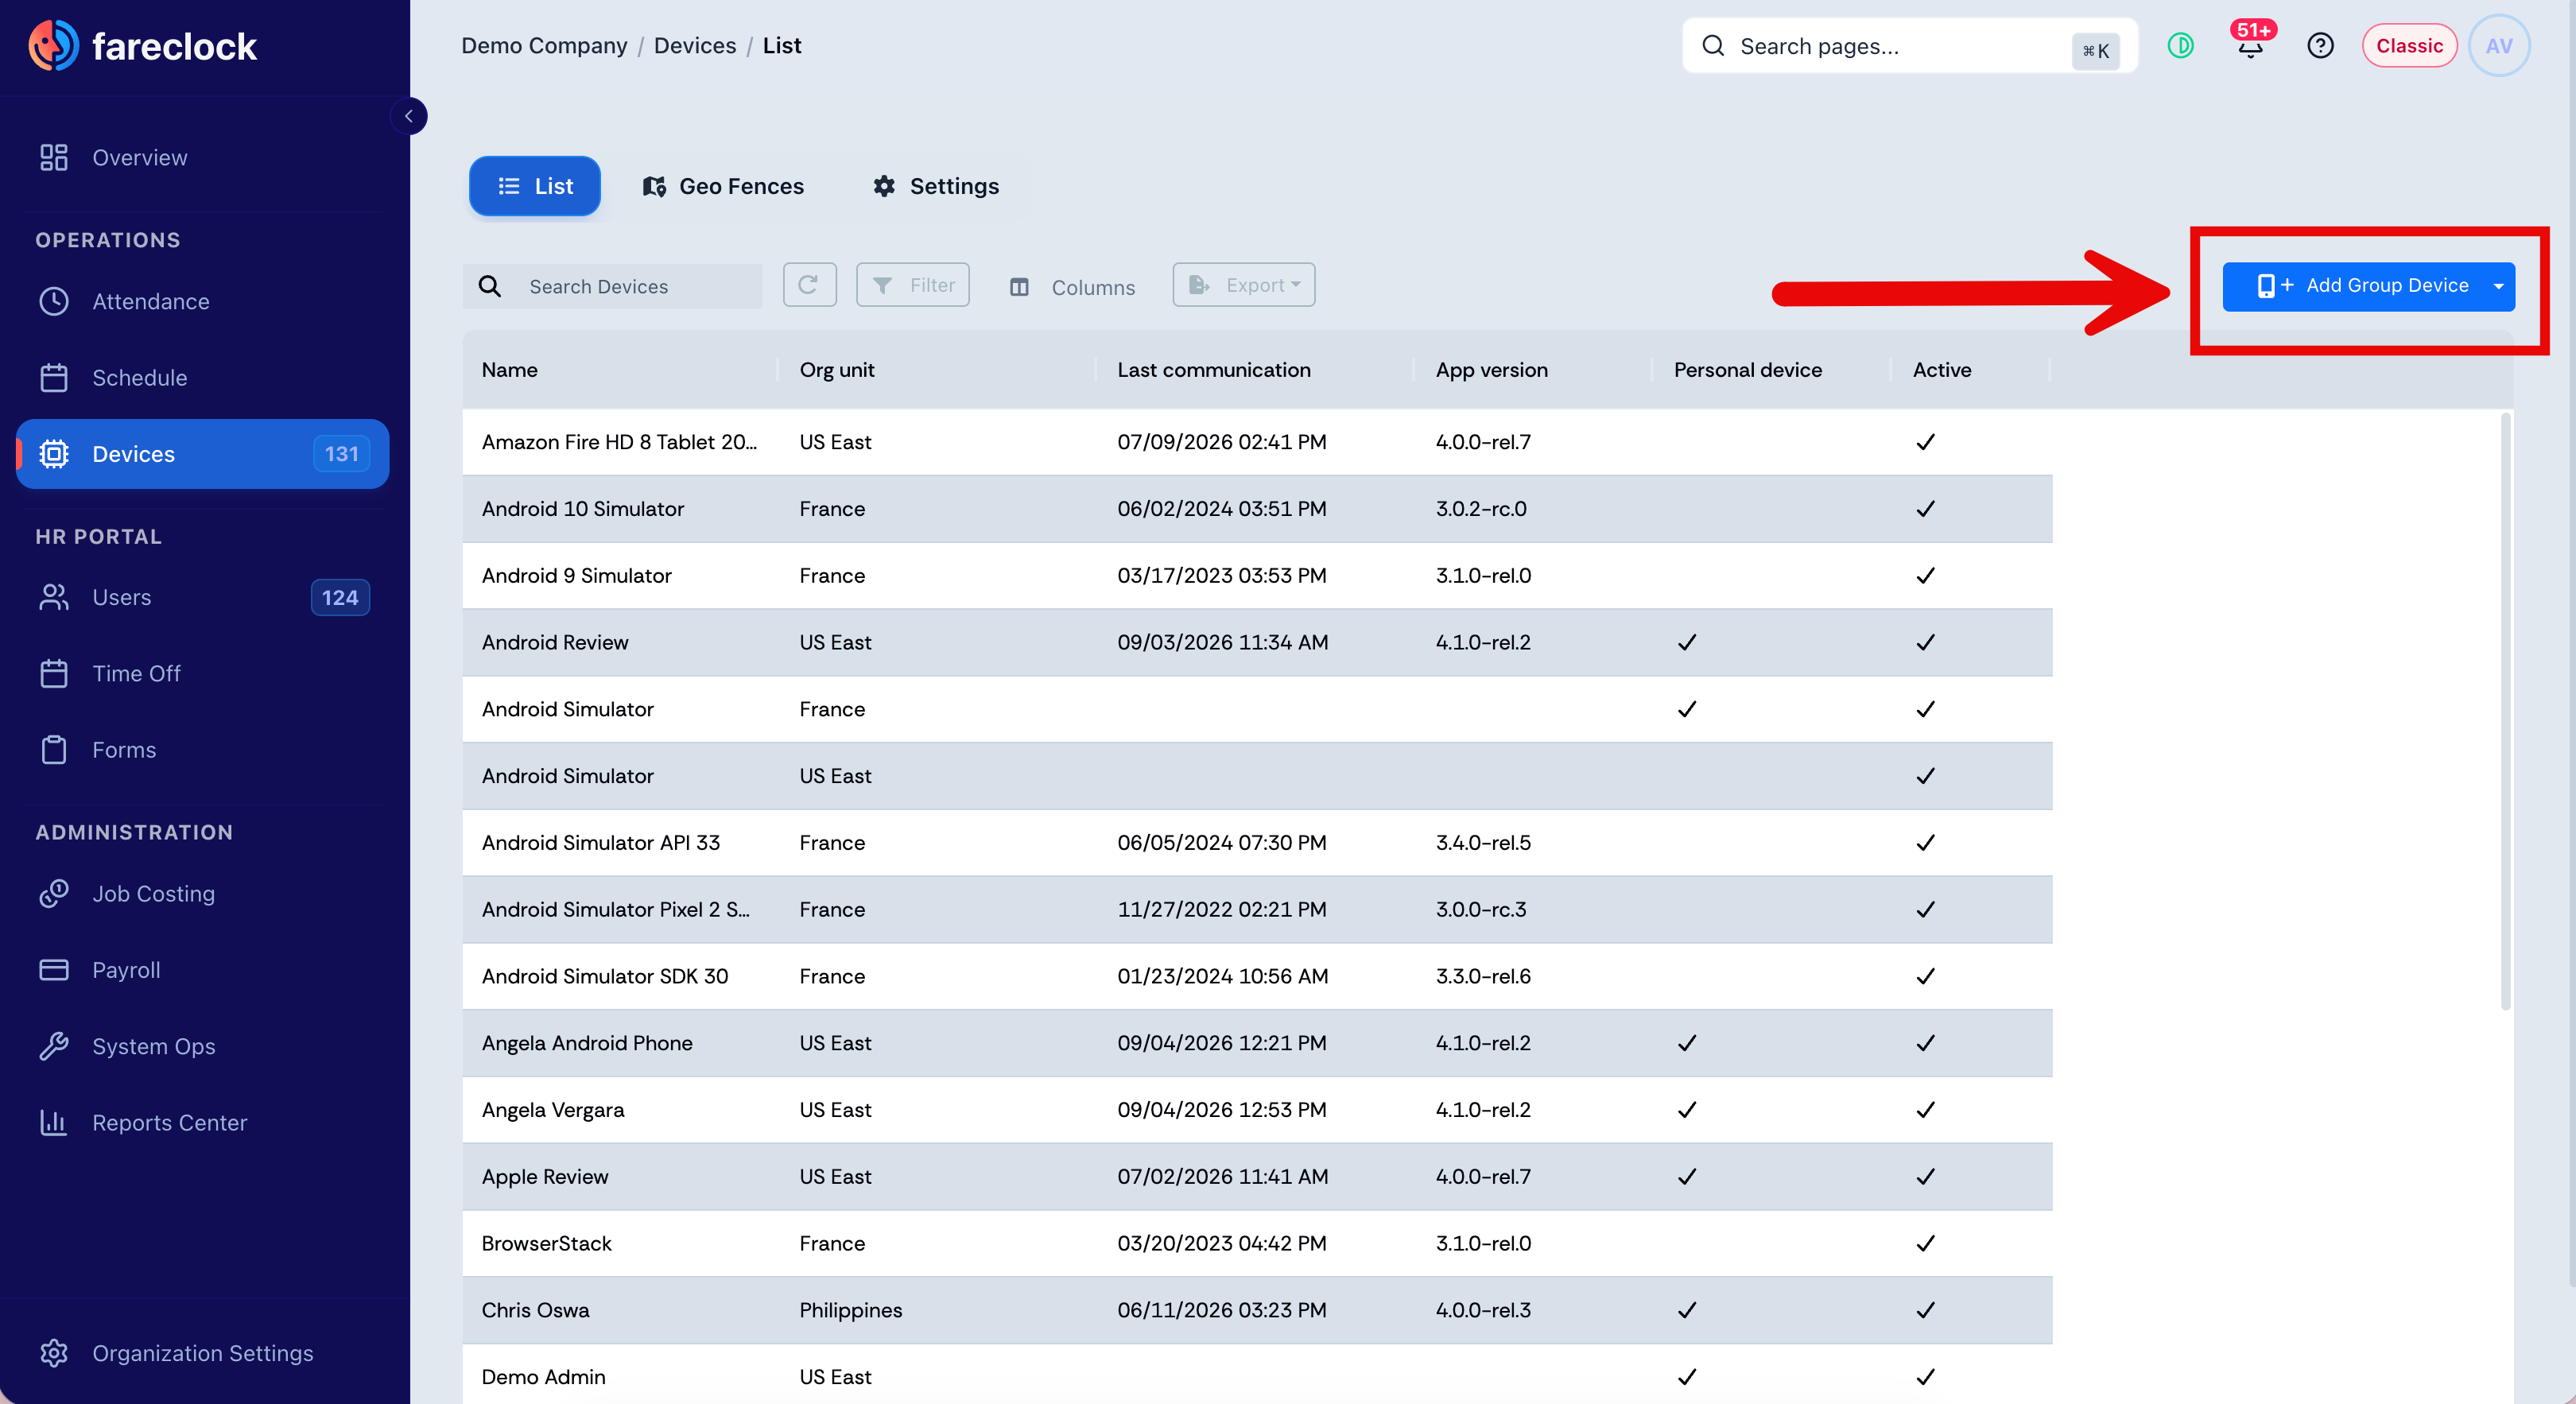2576x1404 pixels.
Task: Switch to the Classic view
Action: tap(2408, 46)
